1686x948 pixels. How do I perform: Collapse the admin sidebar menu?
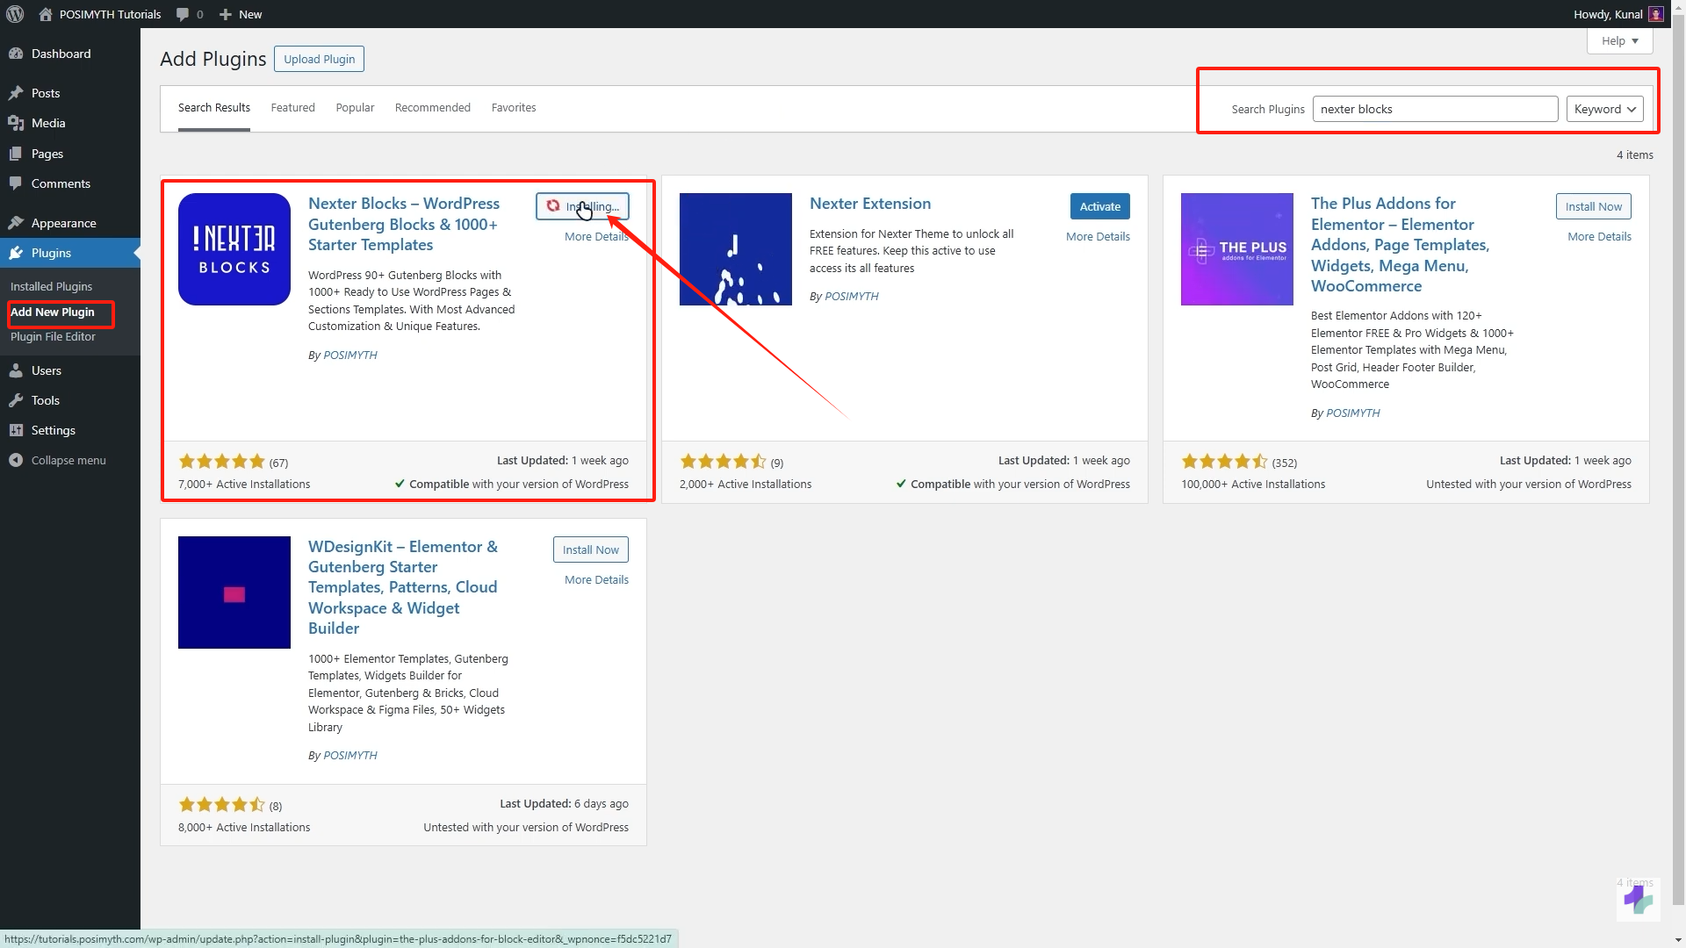tap(58, 460)
